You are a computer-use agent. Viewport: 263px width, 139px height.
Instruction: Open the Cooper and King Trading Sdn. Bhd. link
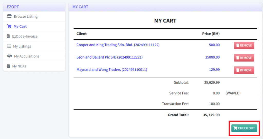click(x=118, y=45)
